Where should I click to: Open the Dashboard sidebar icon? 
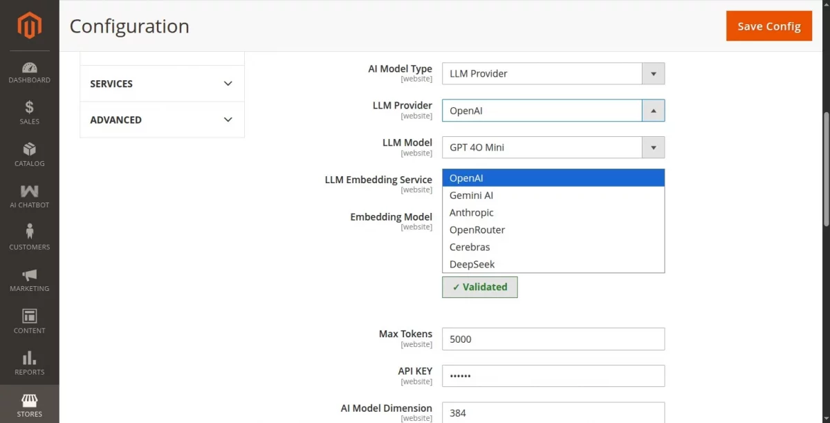point(29,68)
